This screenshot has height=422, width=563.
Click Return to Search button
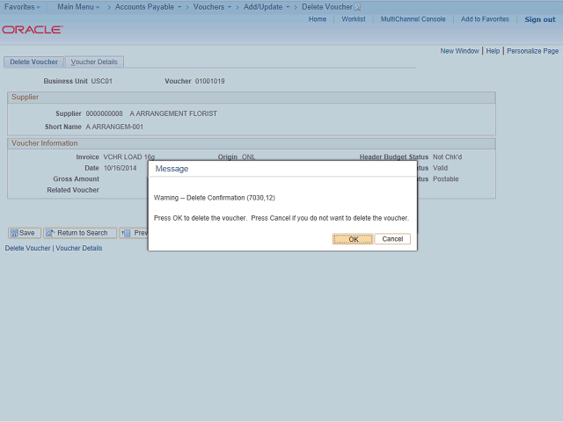coord(80,233)
